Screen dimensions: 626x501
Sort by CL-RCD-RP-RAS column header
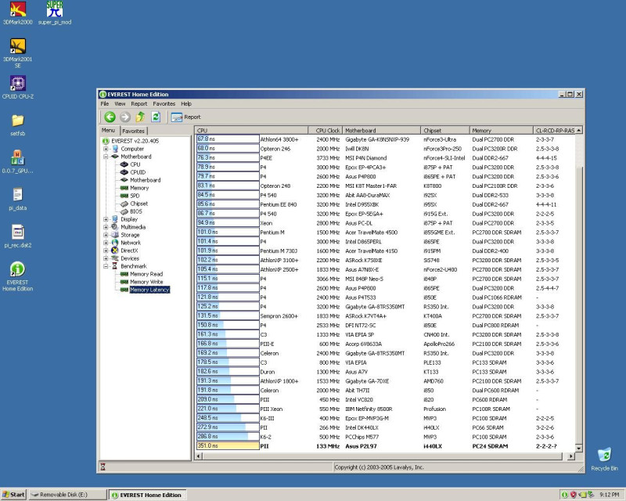555,130
